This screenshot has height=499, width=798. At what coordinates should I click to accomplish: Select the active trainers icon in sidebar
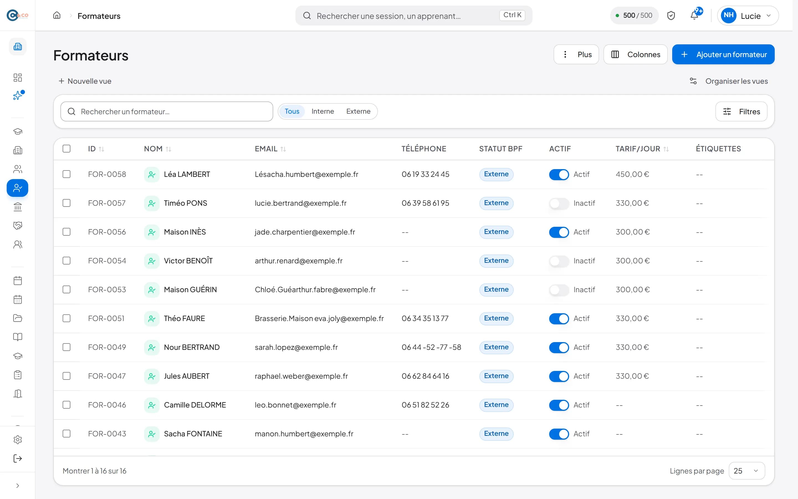17,188
